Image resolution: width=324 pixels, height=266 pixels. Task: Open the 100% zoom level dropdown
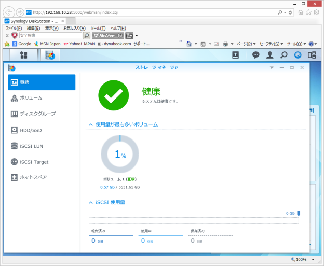pos(313,260)
